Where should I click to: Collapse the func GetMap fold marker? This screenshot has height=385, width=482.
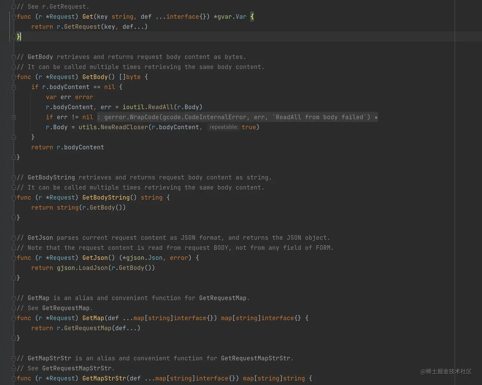tap(14, 318)
